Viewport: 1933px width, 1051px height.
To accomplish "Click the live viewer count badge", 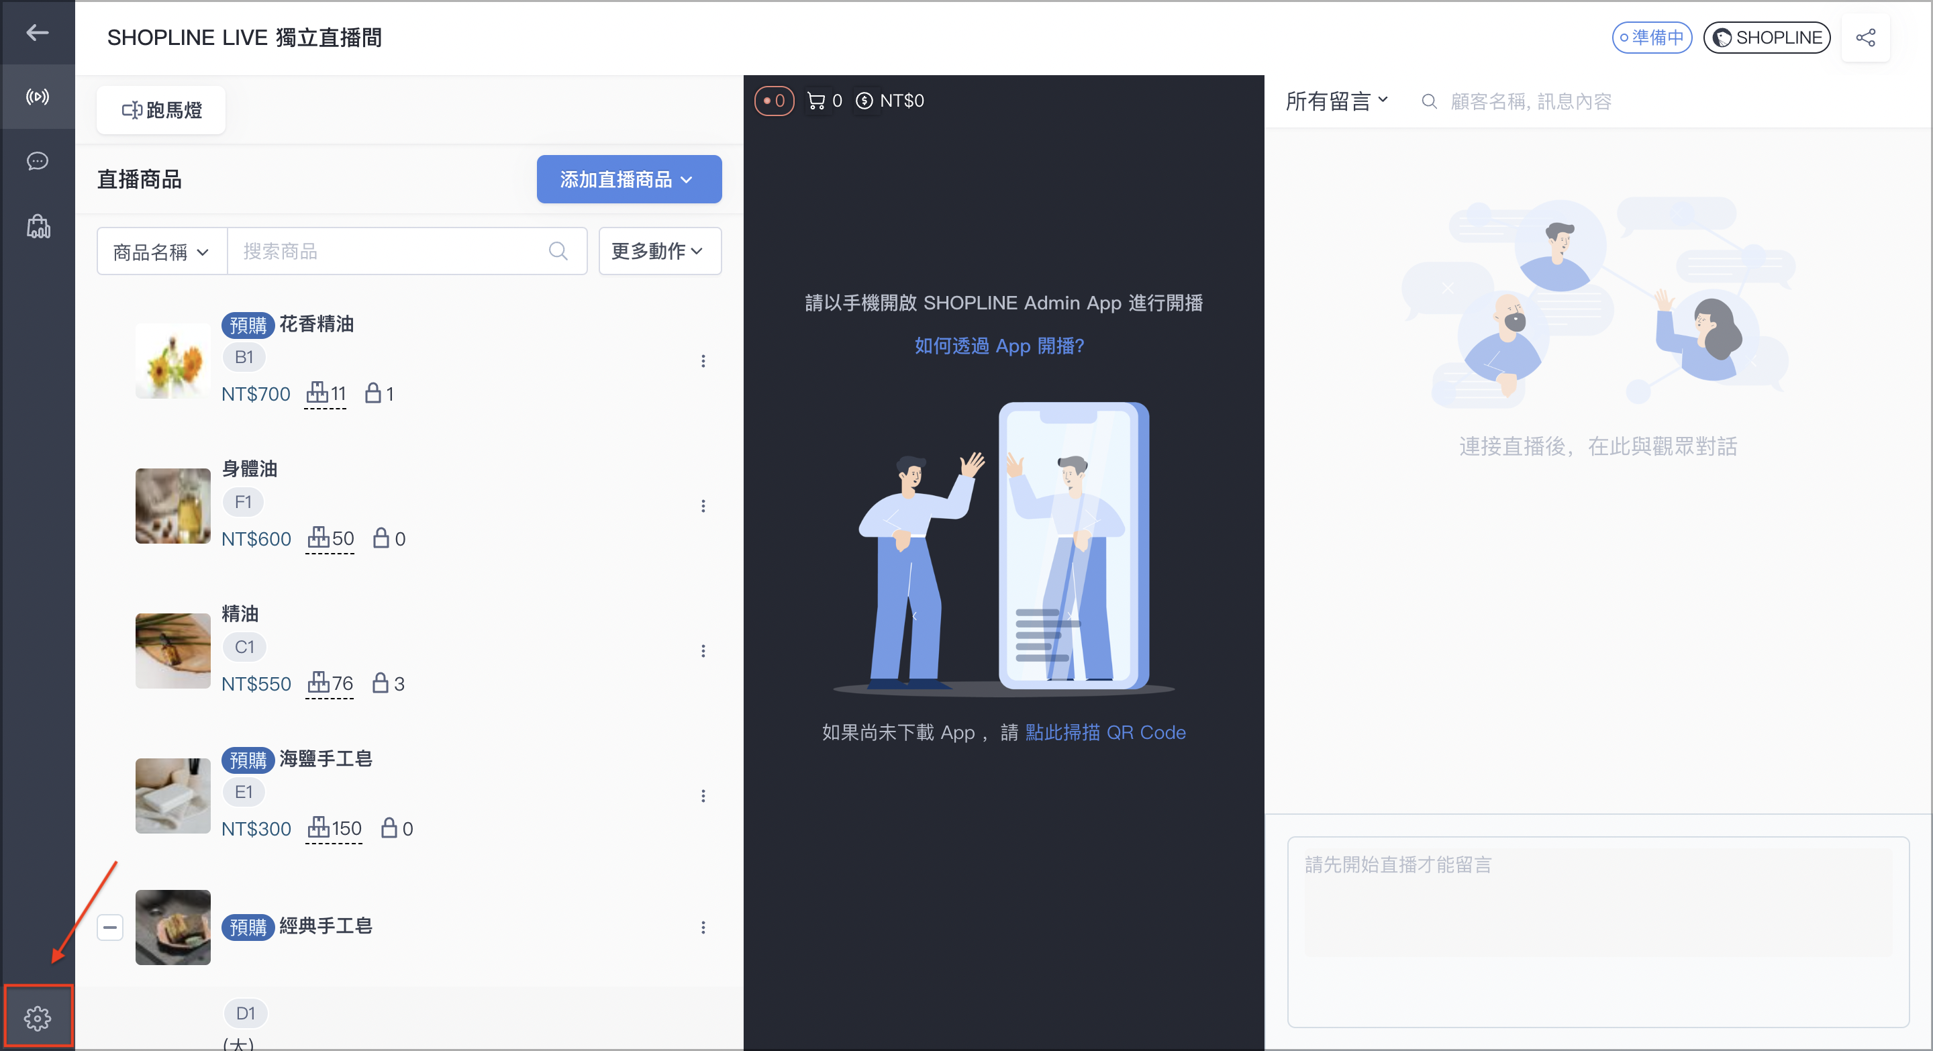I will pos(774,101).
